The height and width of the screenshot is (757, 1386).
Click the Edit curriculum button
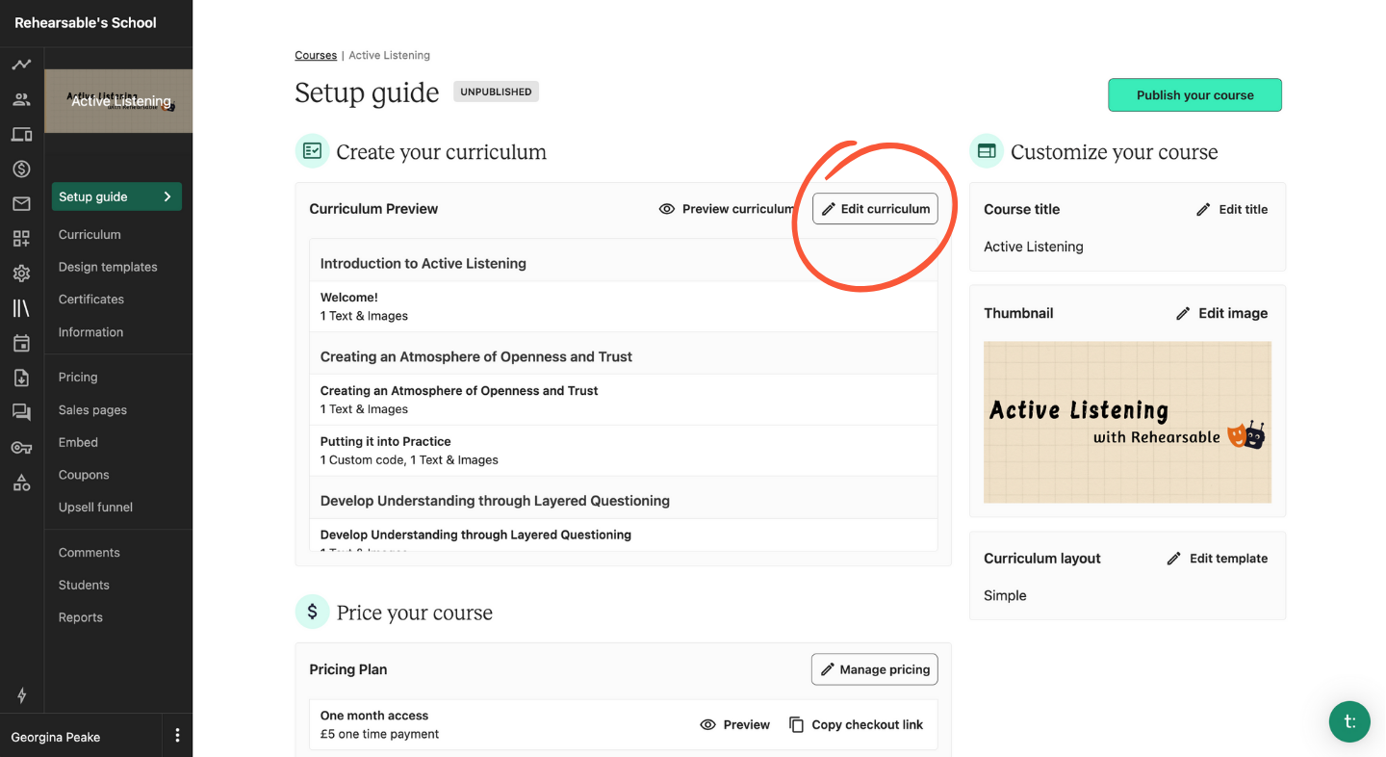(875, 209)
